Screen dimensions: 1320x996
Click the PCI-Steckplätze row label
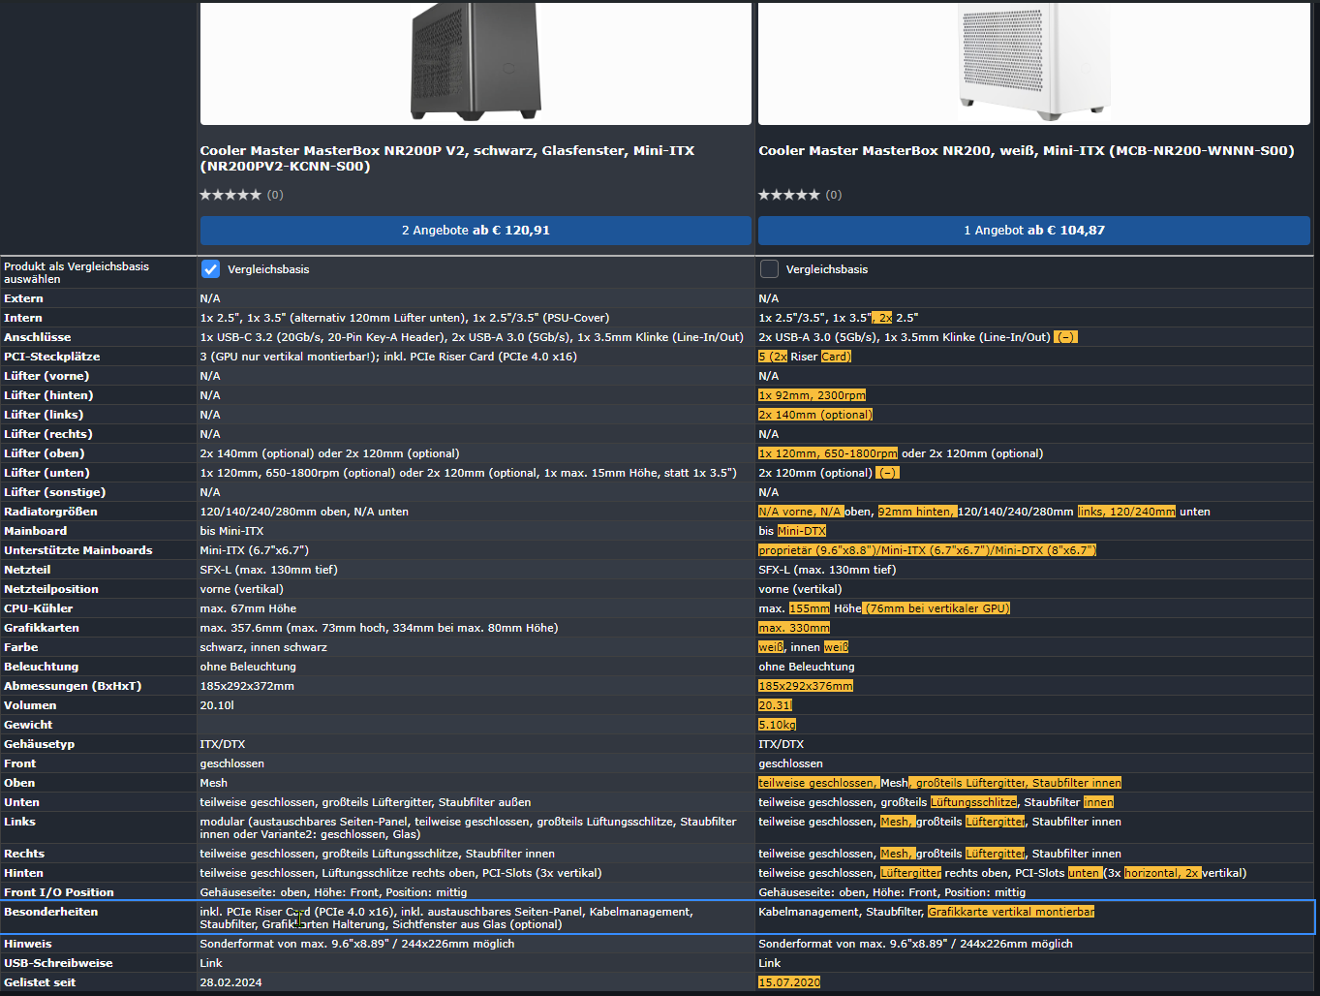click(x=52, y=357)
